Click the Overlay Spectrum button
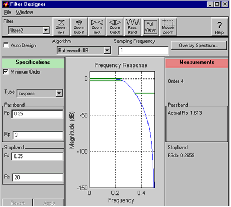The height and width of the screenshot is (207, 231). (199, 45)
